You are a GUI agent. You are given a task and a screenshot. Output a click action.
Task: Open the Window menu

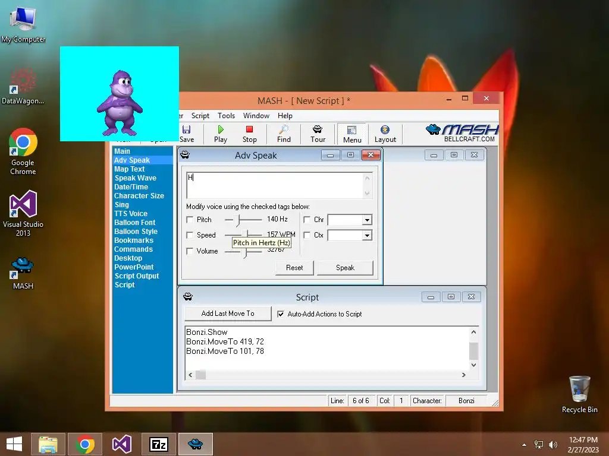(x=256, y=116)
